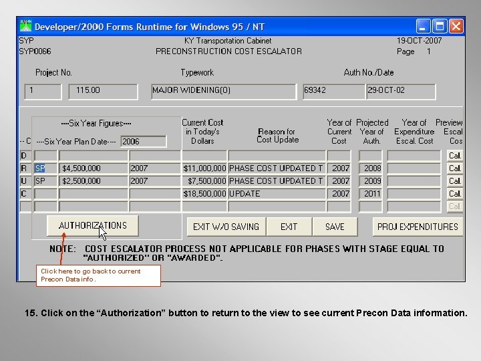Click Projected Year of Auth 2009
Screen dimensions: 481x361
371,181
